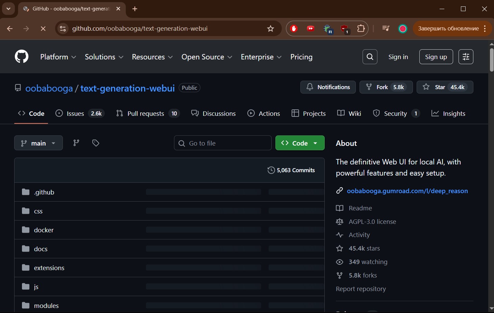The image size is (494, 313).
Task: Click the vertical page scrollbar
Action: (491, 61)
